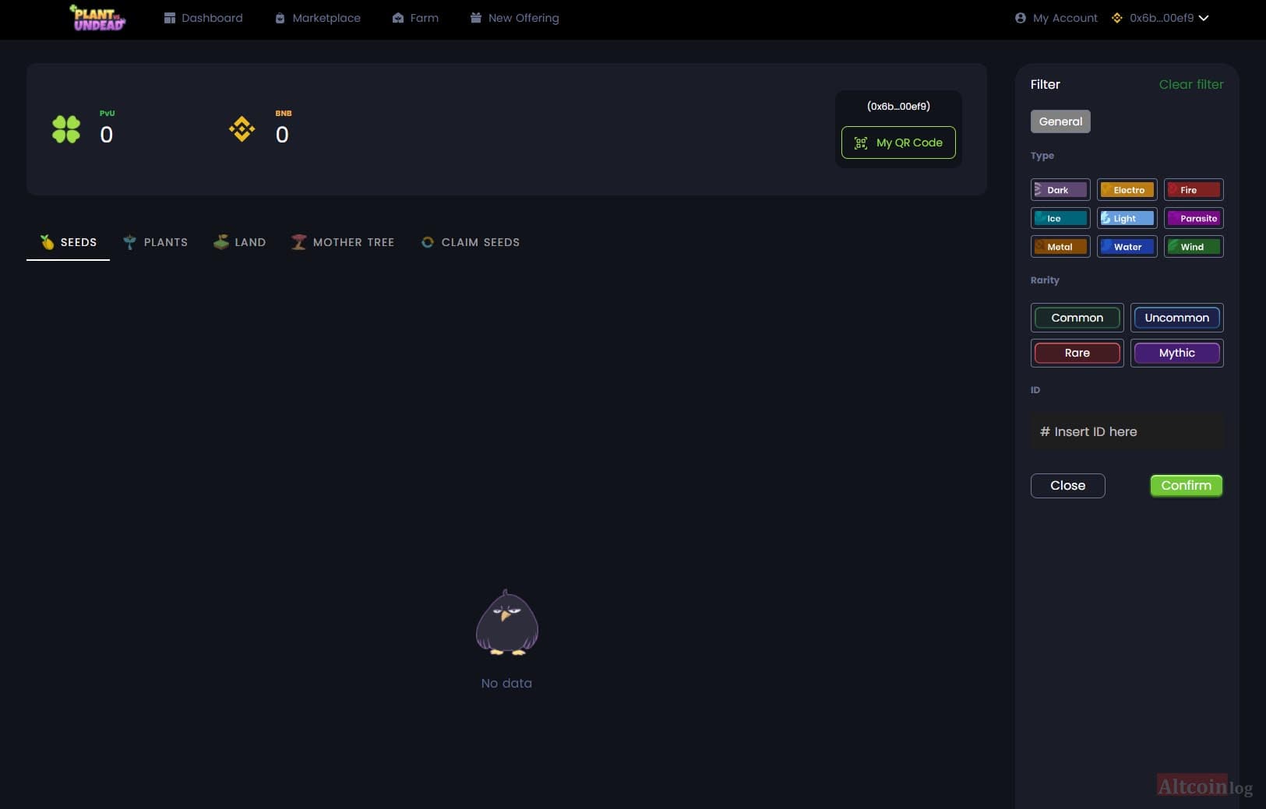Expand the wallet 0x6b...00ef9 dropdown arrow
The image size is (1266, 809).
(x=1204, y=18)
